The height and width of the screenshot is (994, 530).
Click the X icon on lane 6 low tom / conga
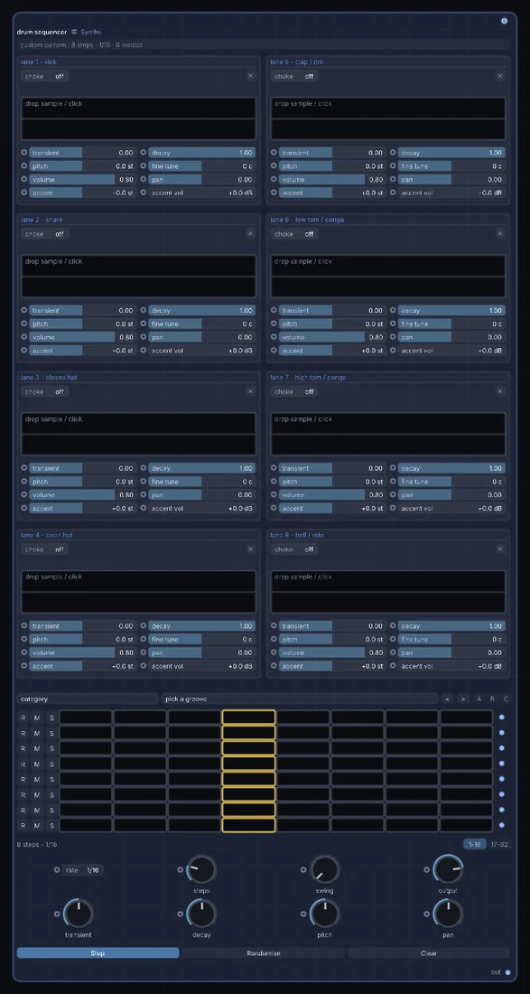pos(500,234)
